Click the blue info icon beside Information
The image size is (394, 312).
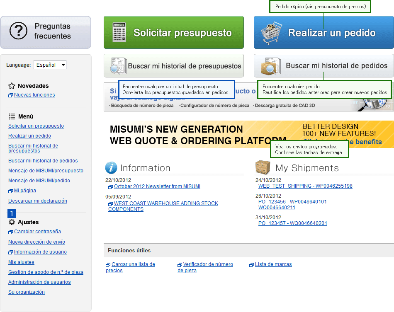(x=111, y=168)
